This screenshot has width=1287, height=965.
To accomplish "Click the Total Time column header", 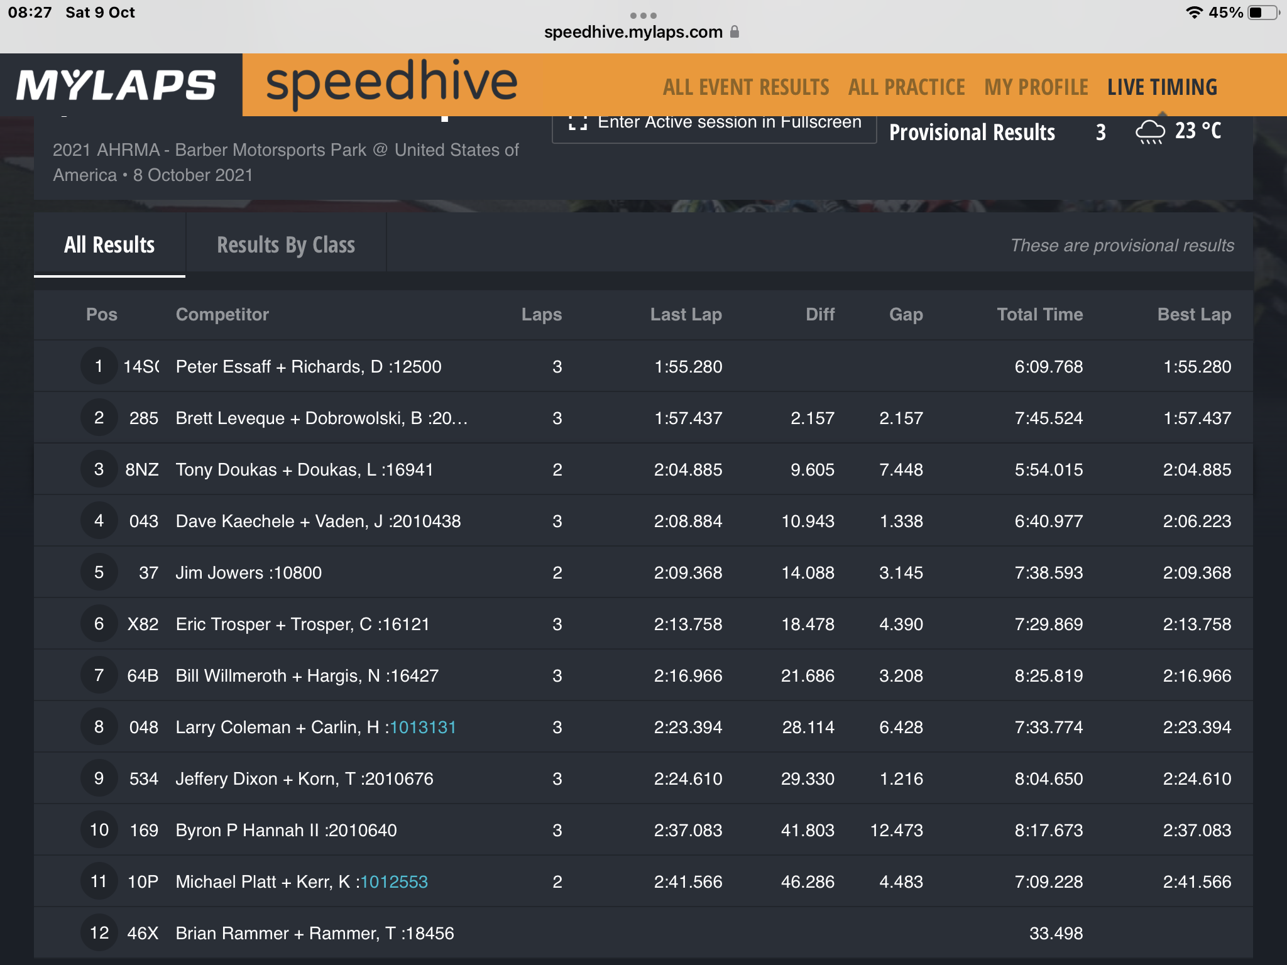I will point(1040,315).
